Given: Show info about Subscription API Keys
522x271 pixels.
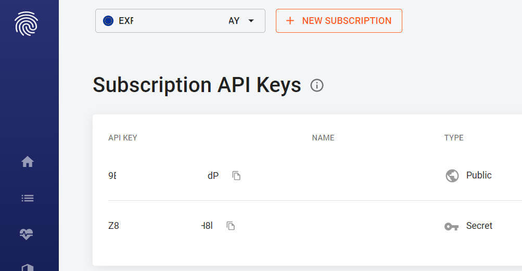Looking at the screenshot, I should (x=316, y=85).
